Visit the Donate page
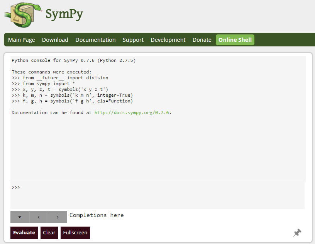This screenshot has height=244, width=315. 202,40
